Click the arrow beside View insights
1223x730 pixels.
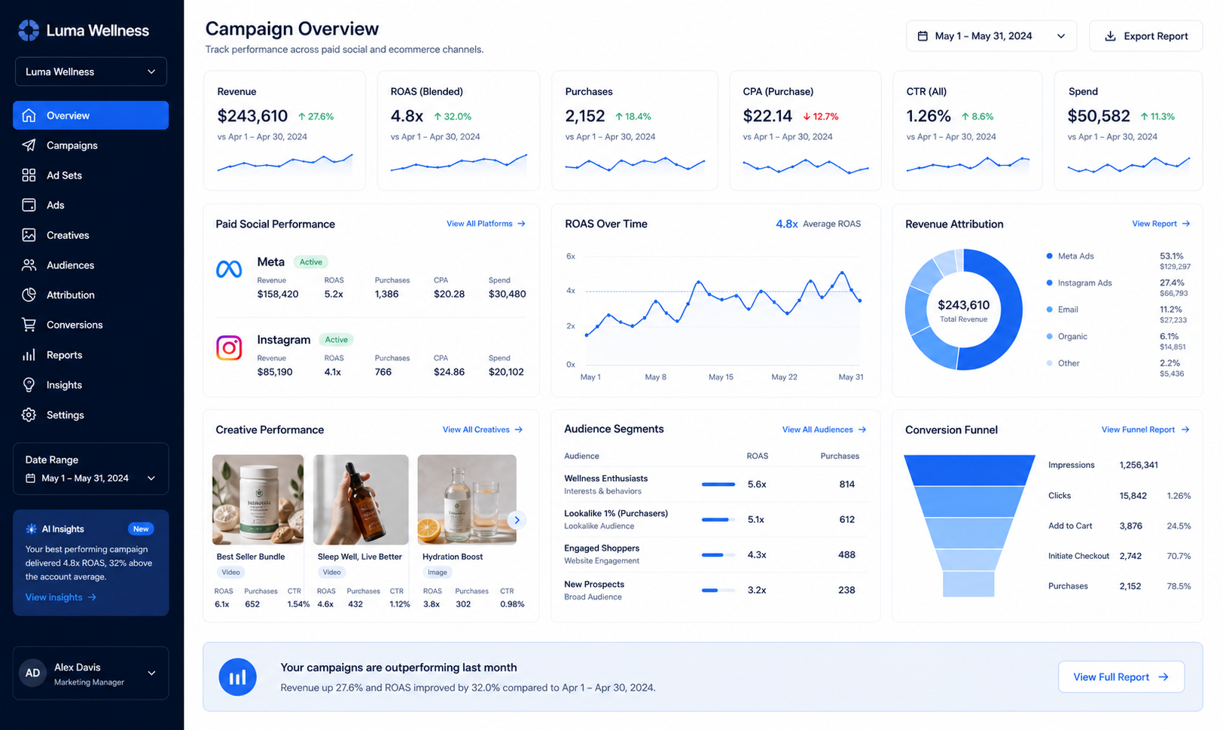92,597
